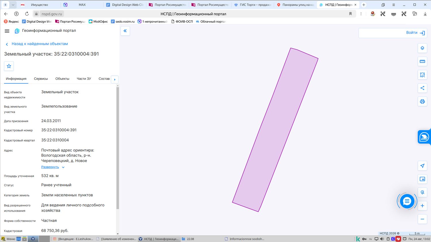Image resolution: width=431 pixels, height=242 pixels.
Task: Open the round chat support bubble
Action: pos(407,201)
